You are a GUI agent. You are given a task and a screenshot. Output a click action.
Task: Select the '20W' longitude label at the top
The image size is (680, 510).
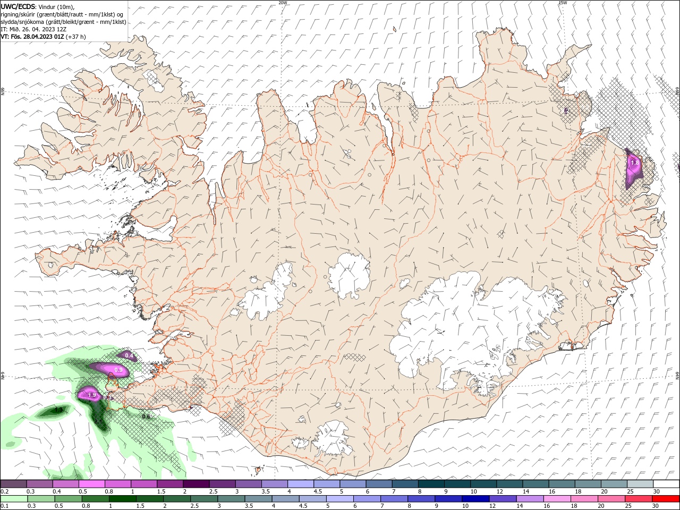[283, 3]
